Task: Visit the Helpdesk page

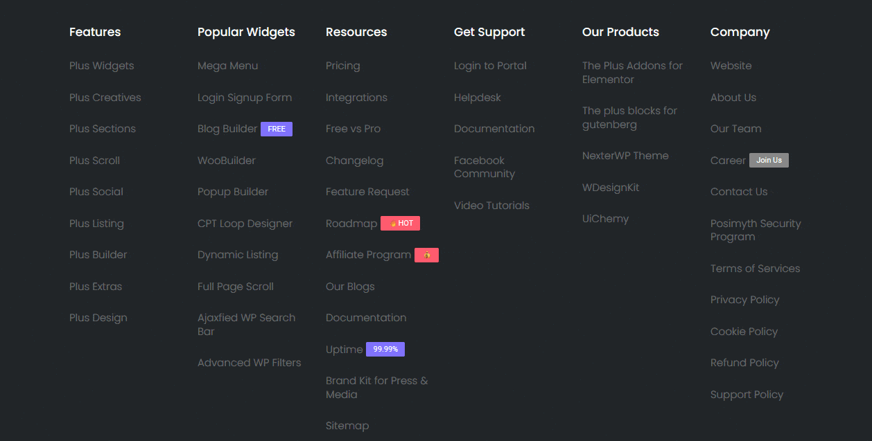Action: [x=477, y=97]
